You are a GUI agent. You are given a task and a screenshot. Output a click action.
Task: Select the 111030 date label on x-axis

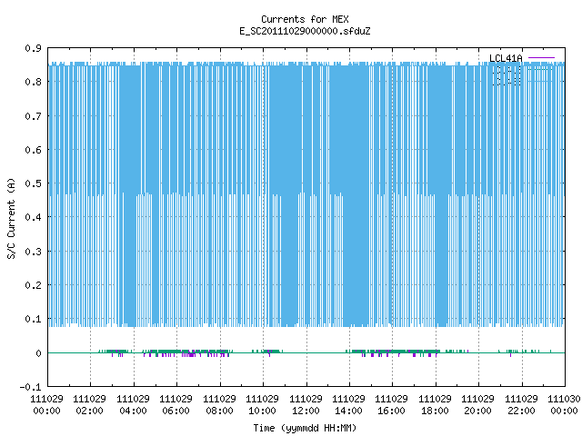pos(564,399)
